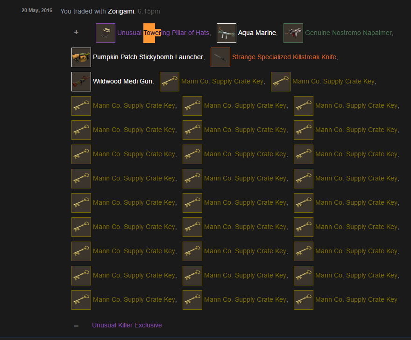Click the Strange Specialized Killstreak Knife icon
This screenshot has height=340, width=411.
[220, 57]
